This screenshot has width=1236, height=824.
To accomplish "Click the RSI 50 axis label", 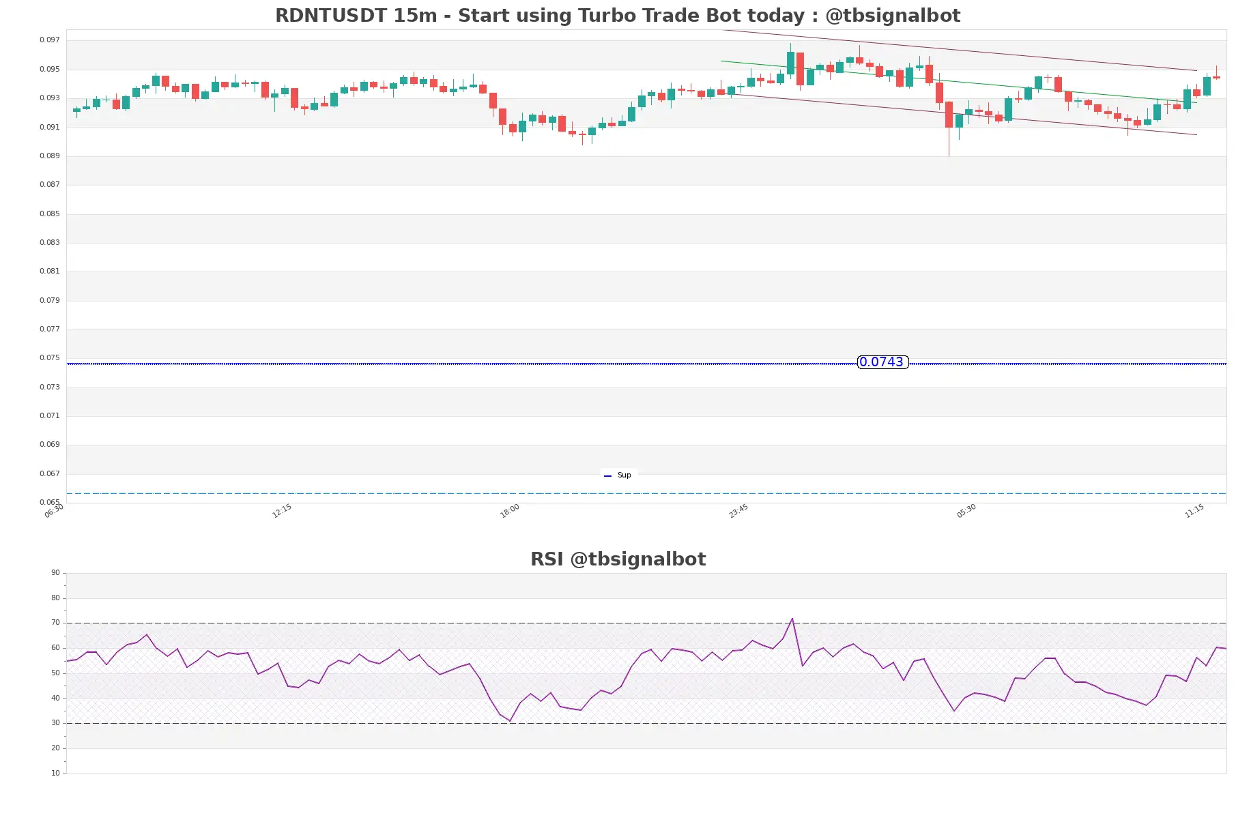I will [55, 673].
